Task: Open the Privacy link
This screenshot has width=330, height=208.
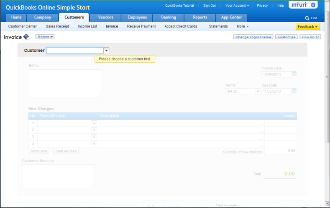Action: tap(262, 5)
